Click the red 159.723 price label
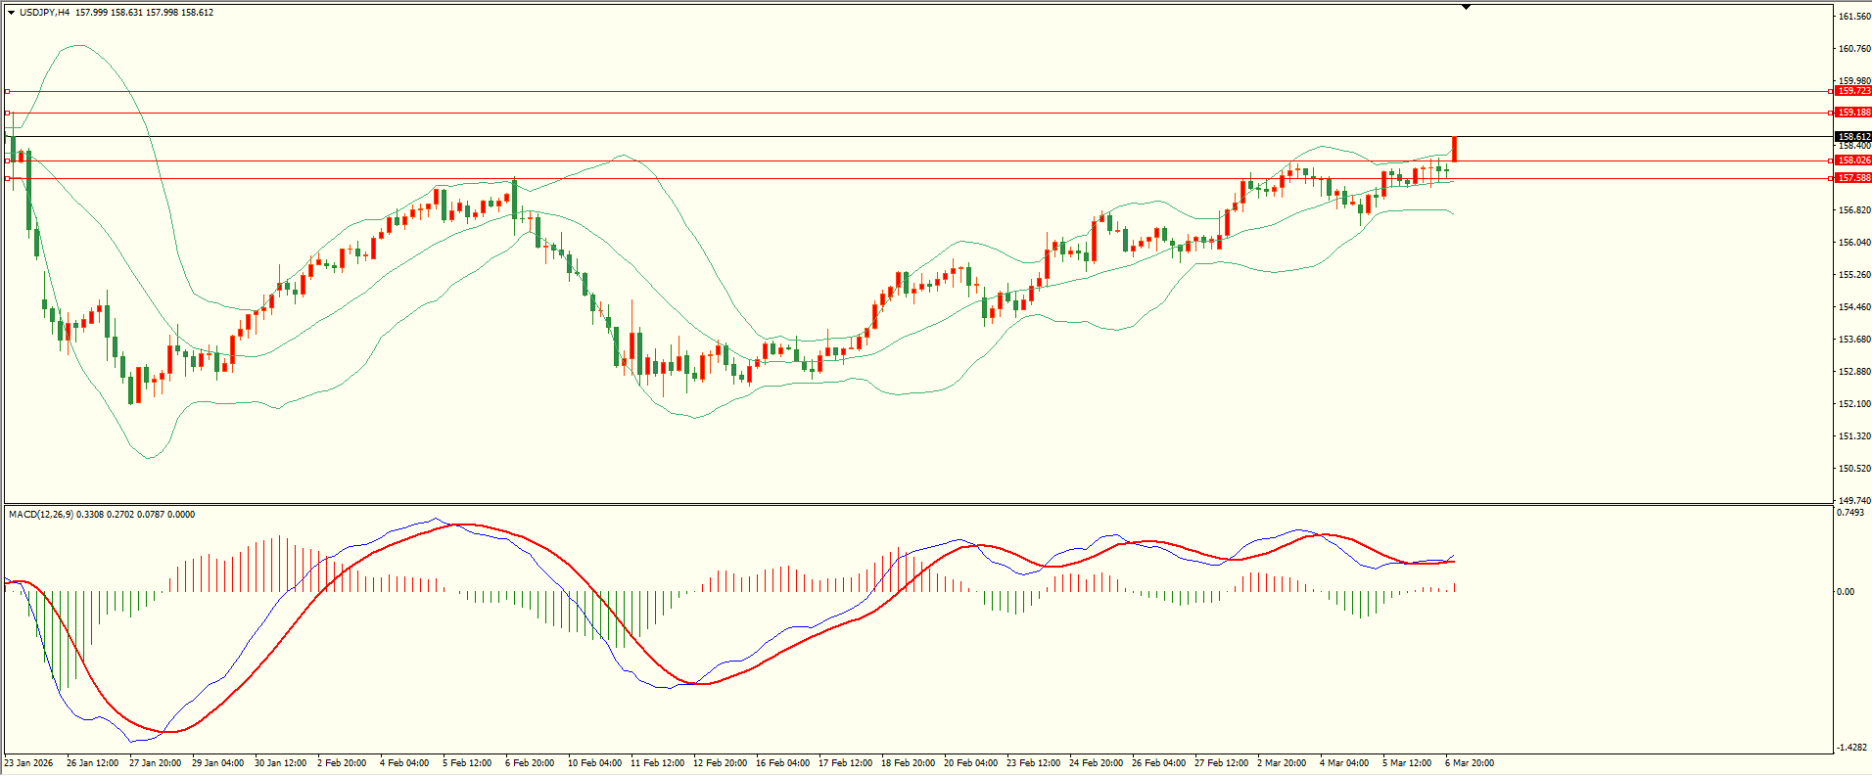 [x=1853, y=91]
